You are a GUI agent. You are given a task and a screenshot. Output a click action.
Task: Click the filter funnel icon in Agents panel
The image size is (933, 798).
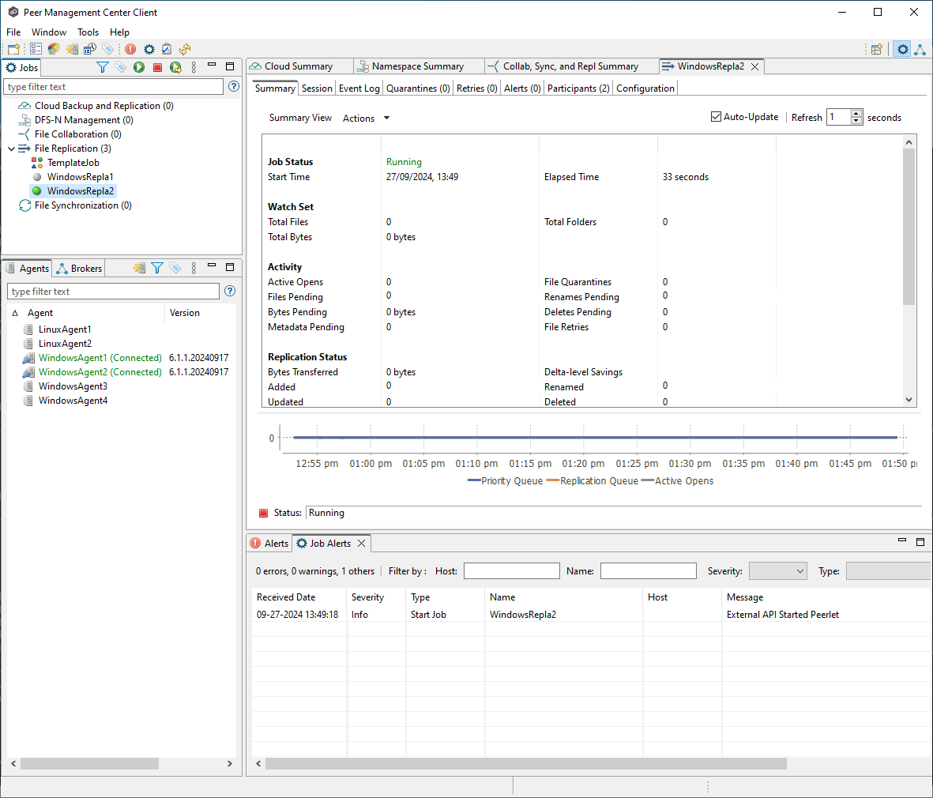(x=157, y=269)
